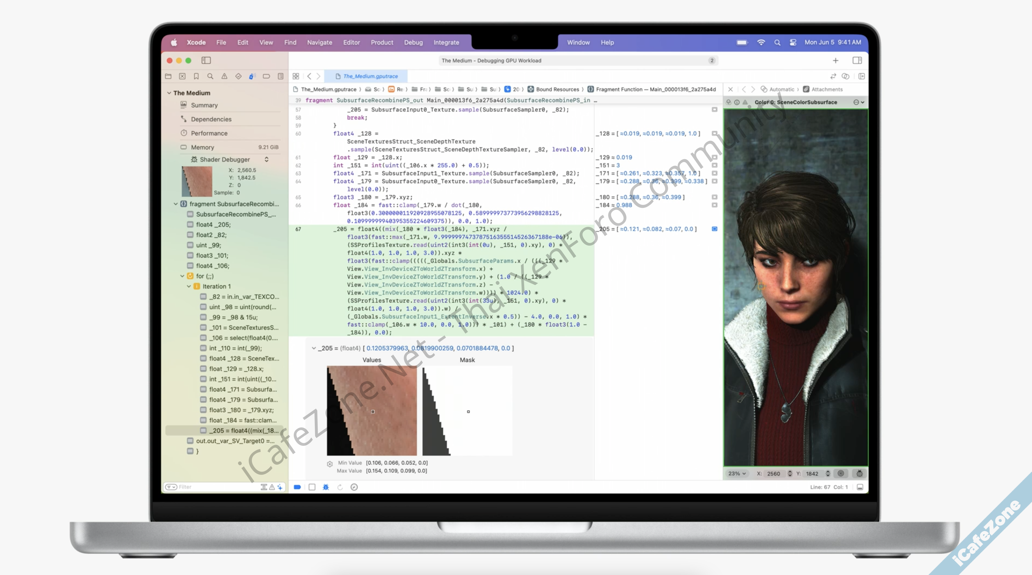Toggle the inspector panel at top right

tap(857, 61)
